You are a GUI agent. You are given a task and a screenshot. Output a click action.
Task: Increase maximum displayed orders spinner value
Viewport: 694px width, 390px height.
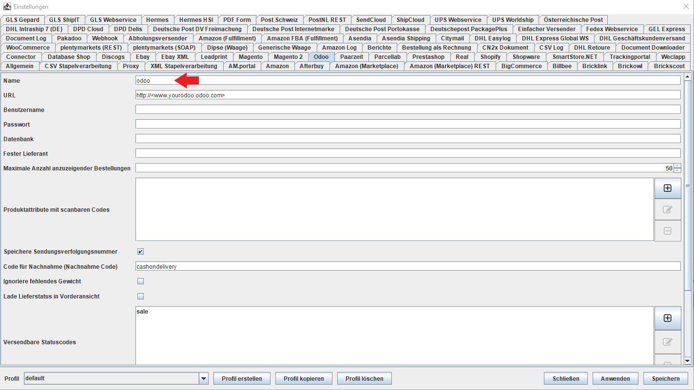pyautogui.click(x=677, y=166)
